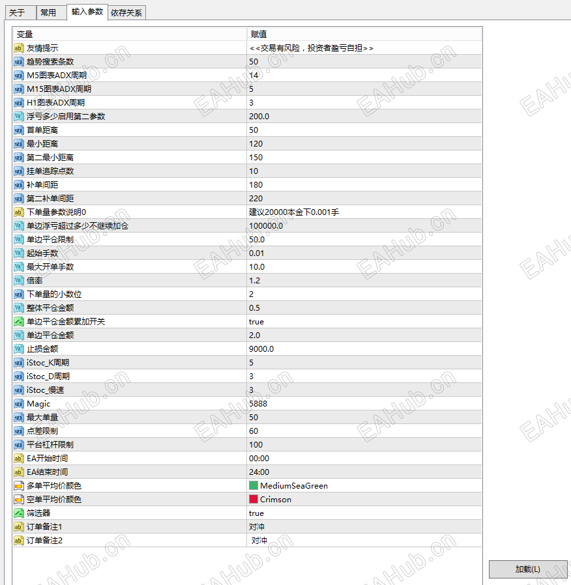Click the color icon beside 多单平均价颜色
The height and width of the screenshot is (585, 571).
click(19, 486)
